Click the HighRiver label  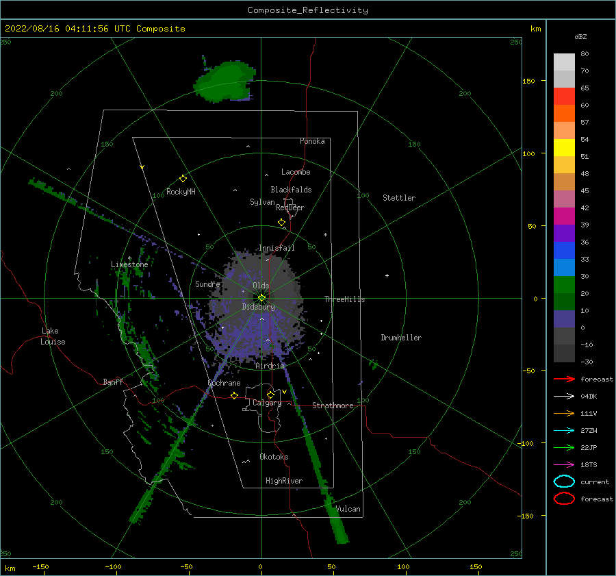[283, 481]
